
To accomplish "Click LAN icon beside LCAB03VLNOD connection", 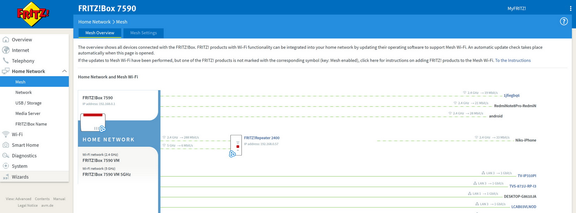I will coord(477,204).
